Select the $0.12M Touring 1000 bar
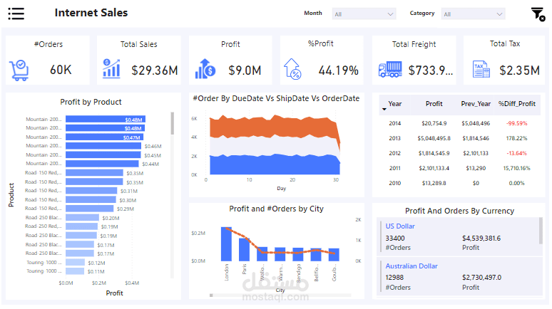 tap(75, 262)
